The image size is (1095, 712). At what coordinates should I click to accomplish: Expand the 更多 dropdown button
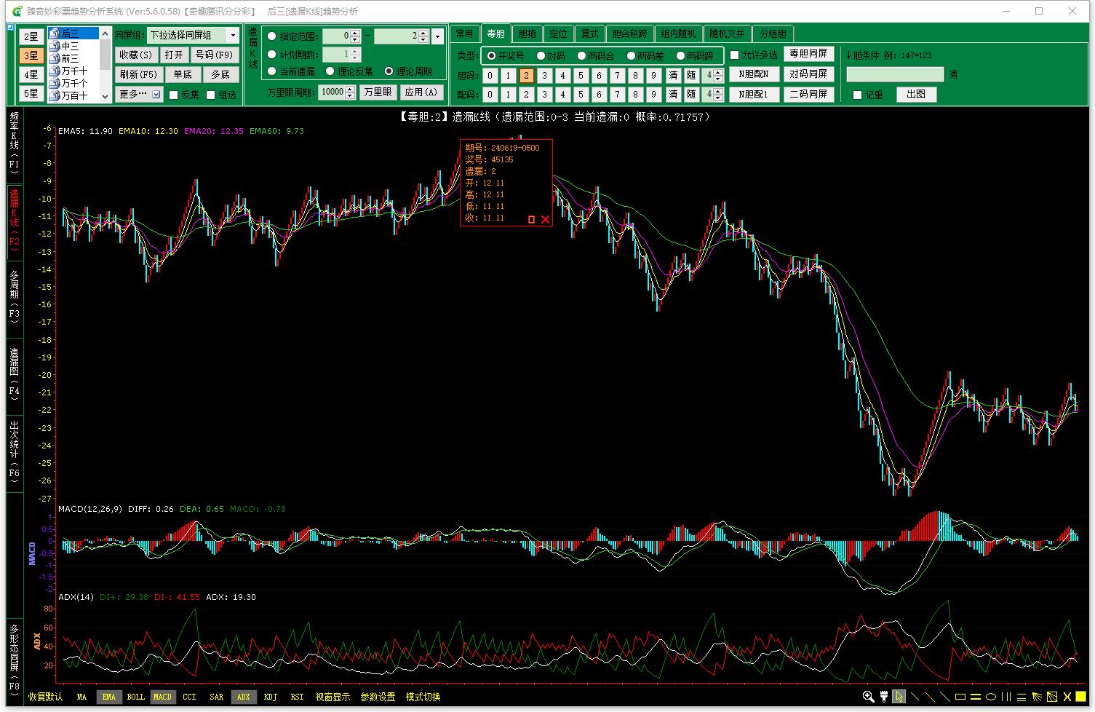156,95
